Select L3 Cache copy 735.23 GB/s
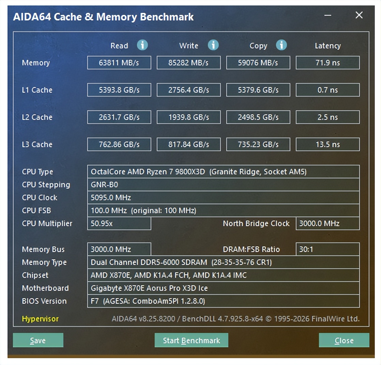This screenshot has height=365, width=381. pyautogui.click(x=258, y=144)
